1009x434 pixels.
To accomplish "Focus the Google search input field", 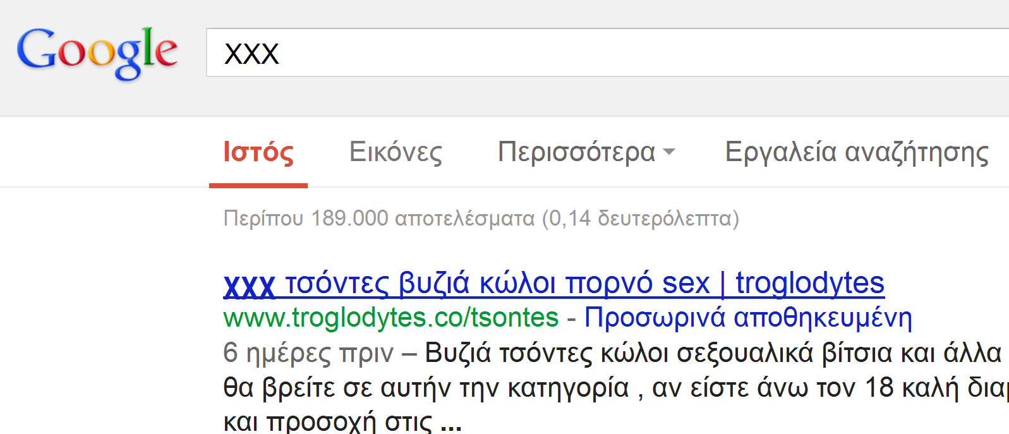I will coord(608,52).
